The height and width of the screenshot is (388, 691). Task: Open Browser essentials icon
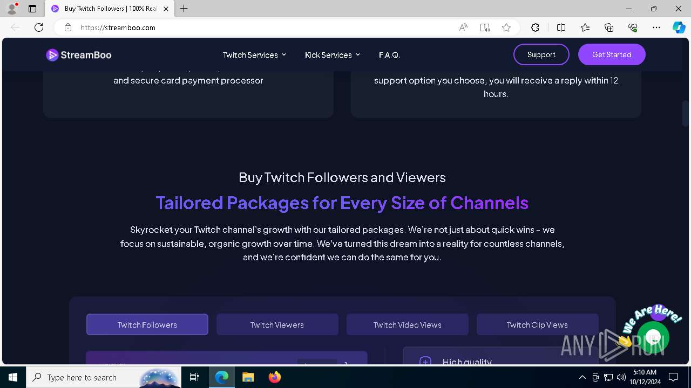point(633,27)
